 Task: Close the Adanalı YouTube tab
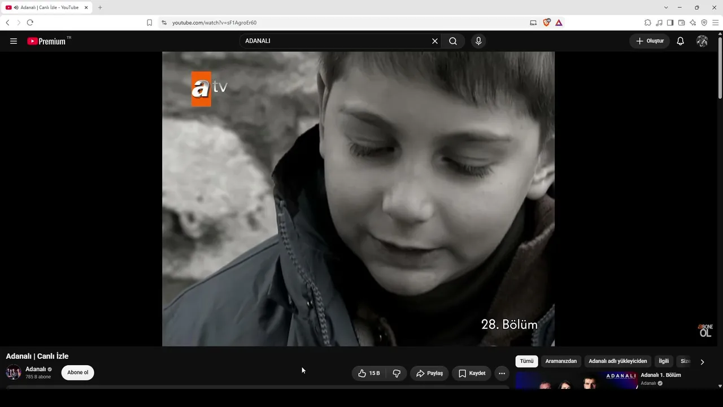(x=86, y=7)
